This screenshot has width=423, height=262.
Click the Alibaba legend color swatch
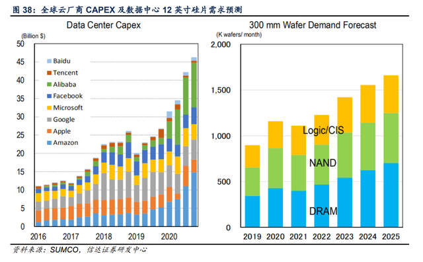tap(49, 85)
